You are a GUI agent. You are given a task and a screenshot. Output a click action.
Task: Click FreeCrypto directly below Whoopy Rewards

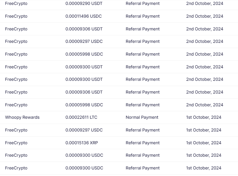click(16, 130)
